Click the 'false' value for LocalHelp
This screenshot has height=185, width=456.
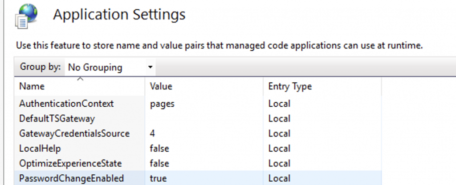click(159, 149)
